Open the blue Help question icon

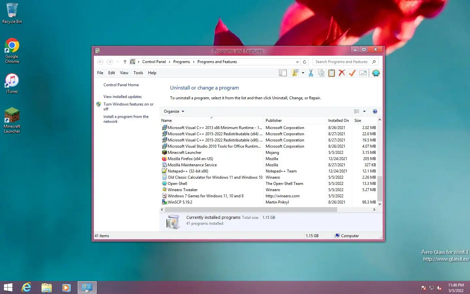click(375, 111)
